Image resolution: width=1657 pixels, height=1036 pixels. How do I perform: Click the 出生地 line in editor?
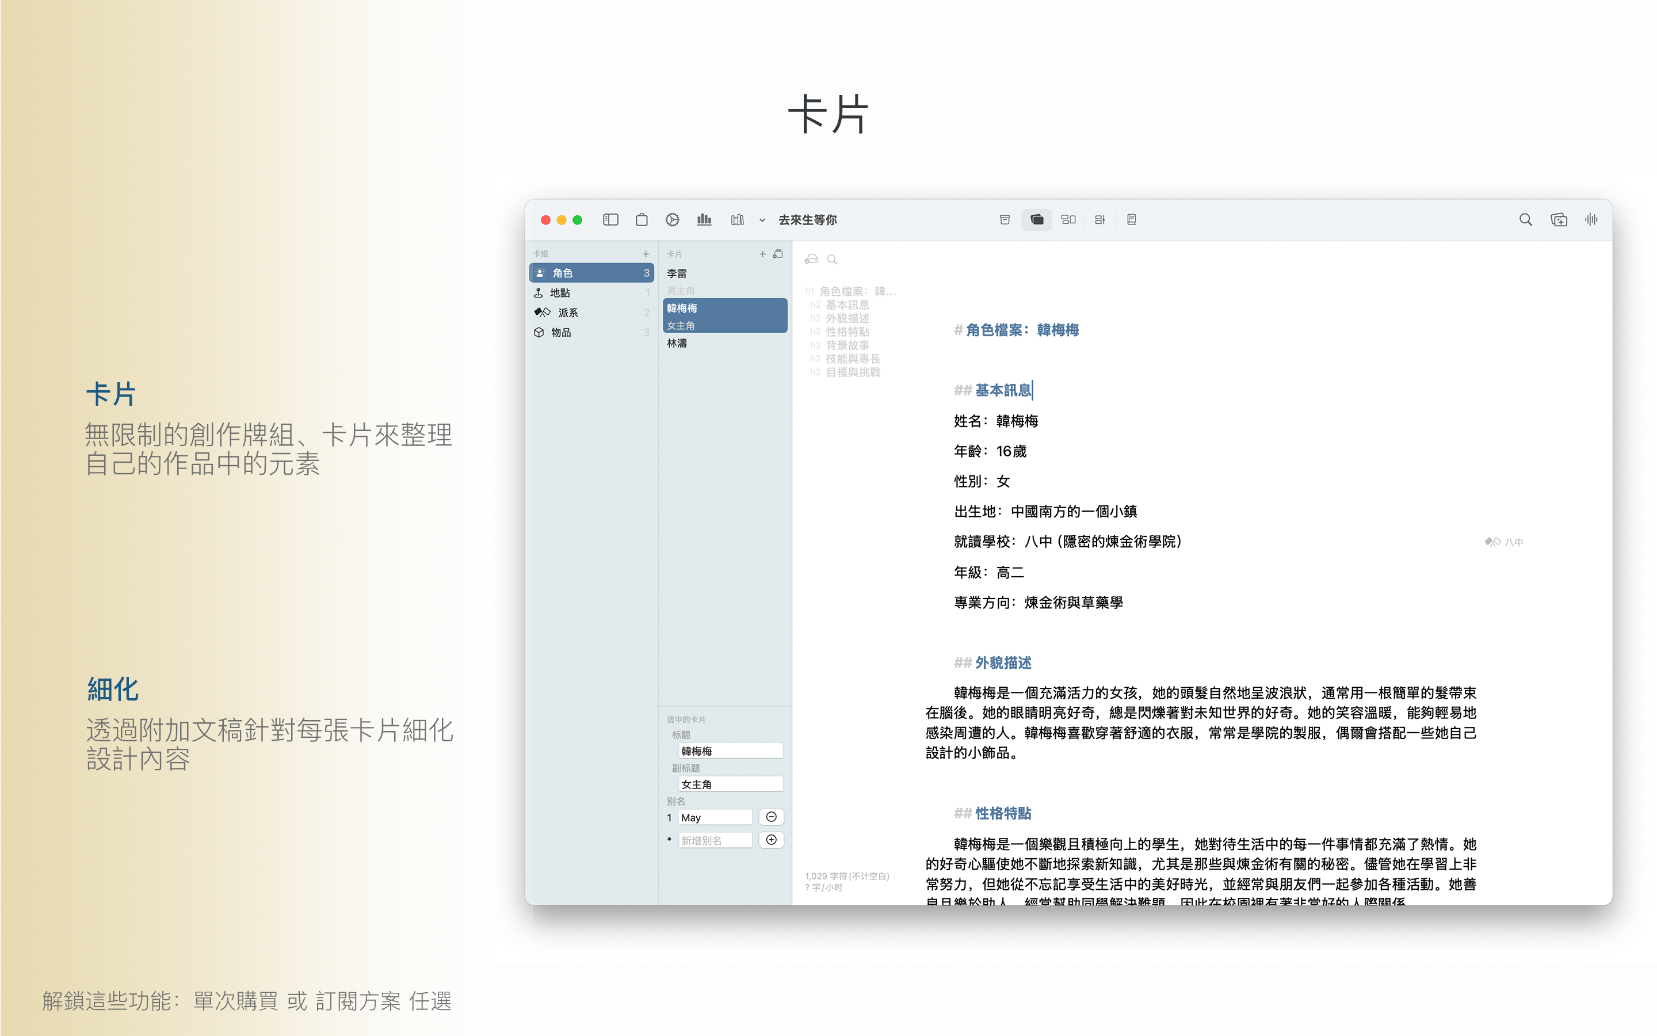(x=1045, y=511)
